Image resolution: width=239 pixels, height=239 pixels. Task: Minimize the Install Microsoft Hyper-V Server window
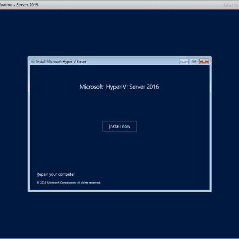184,61
